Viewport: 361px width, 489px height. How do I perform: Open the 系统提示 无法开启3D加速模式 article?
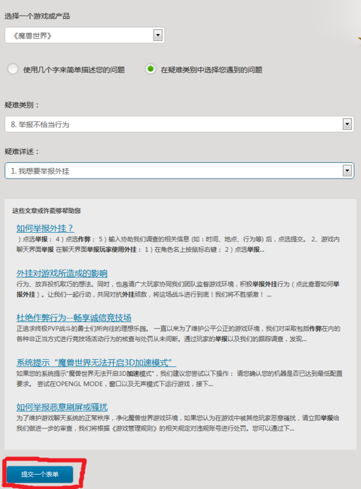coord(96,363)
